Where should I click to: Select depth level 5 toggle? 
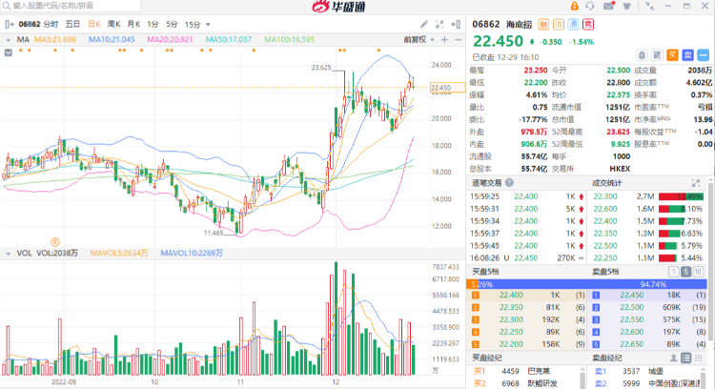(685, 272)
